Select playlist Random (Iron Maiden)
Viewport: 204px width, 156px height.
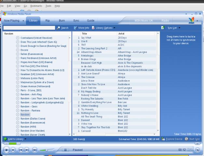[x=33, y=131]
